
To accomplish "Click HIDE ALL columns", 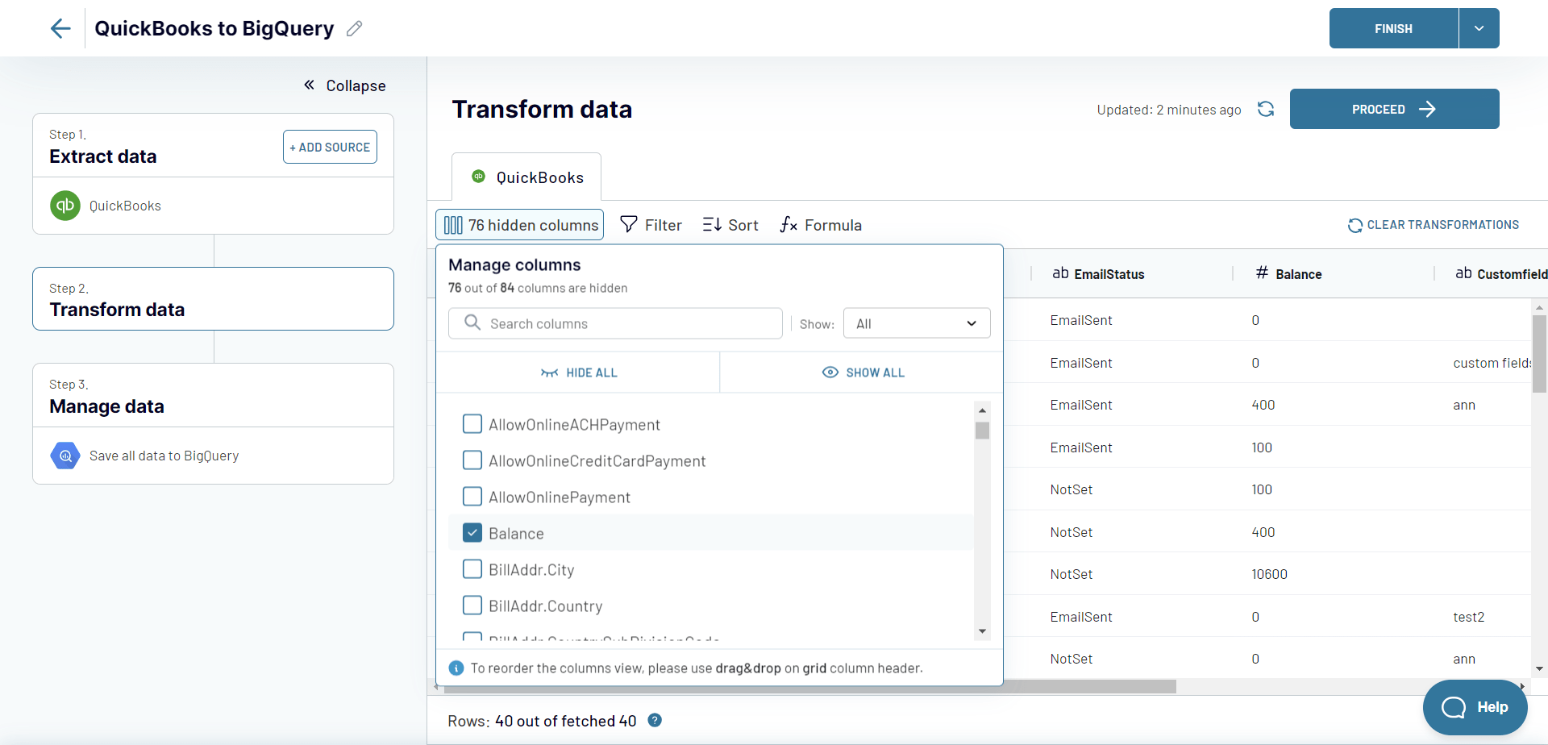I will (578, 372).
